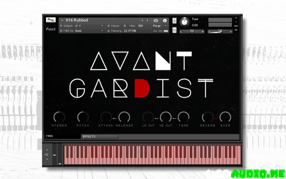
Task: Shift keyboard octave up with arrow
Action: coord(47,151)
